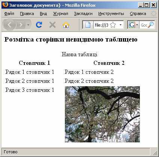Click the Firefox logo in title bar

click(x=5, y=5)
